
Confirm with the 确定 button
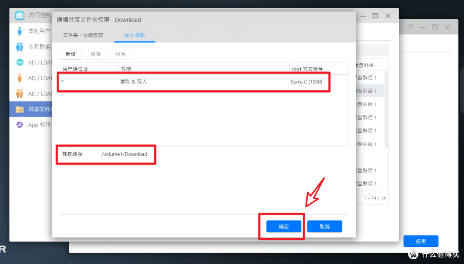(284, 226)
